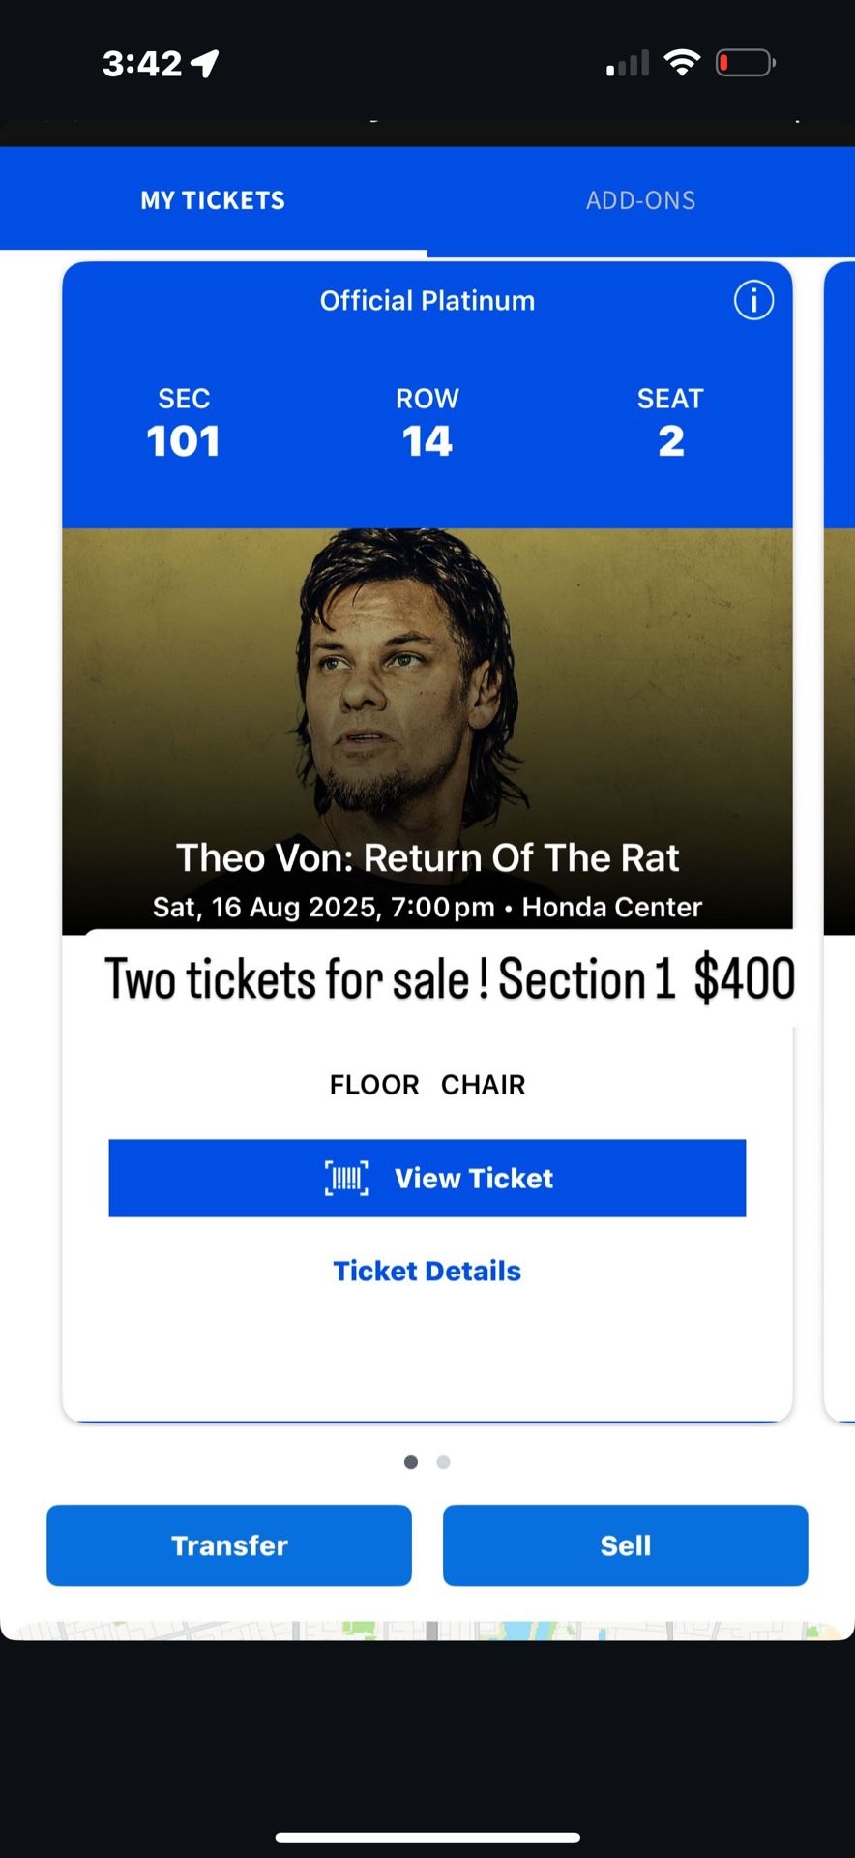The height and width of the screenshot is (1858, 855).
Task: Tap the home indicator bar
Action: pos(427,1837)
